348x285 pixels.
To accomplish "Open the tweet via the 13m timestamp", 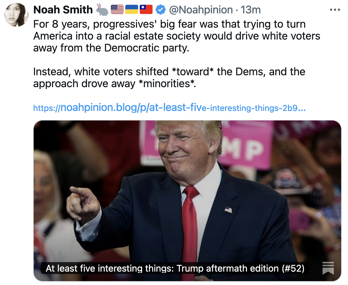I will point(251,10).
